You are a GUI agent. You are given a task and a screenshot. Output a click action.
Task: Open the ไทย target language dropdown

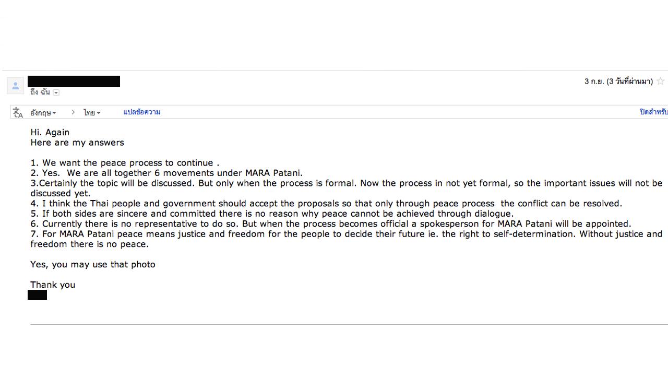[x=92, y=113]
